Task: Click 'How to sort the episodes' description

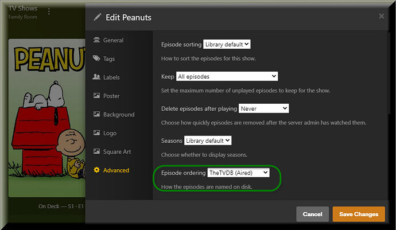Action: pyautogui.click(x=208, y=59)
